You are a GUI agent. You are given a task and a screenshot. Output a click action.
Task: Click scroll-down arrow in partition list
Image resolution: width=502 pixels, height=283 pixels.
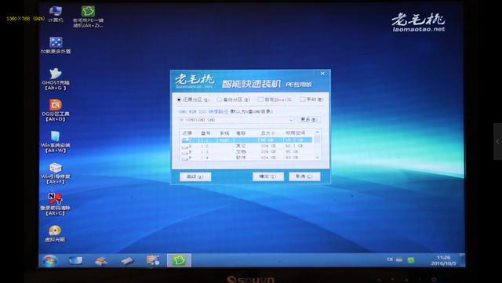click(317, 158)
